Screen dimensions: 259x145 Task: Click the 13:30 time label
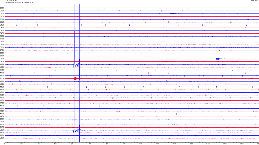click(x=2, y=84)
